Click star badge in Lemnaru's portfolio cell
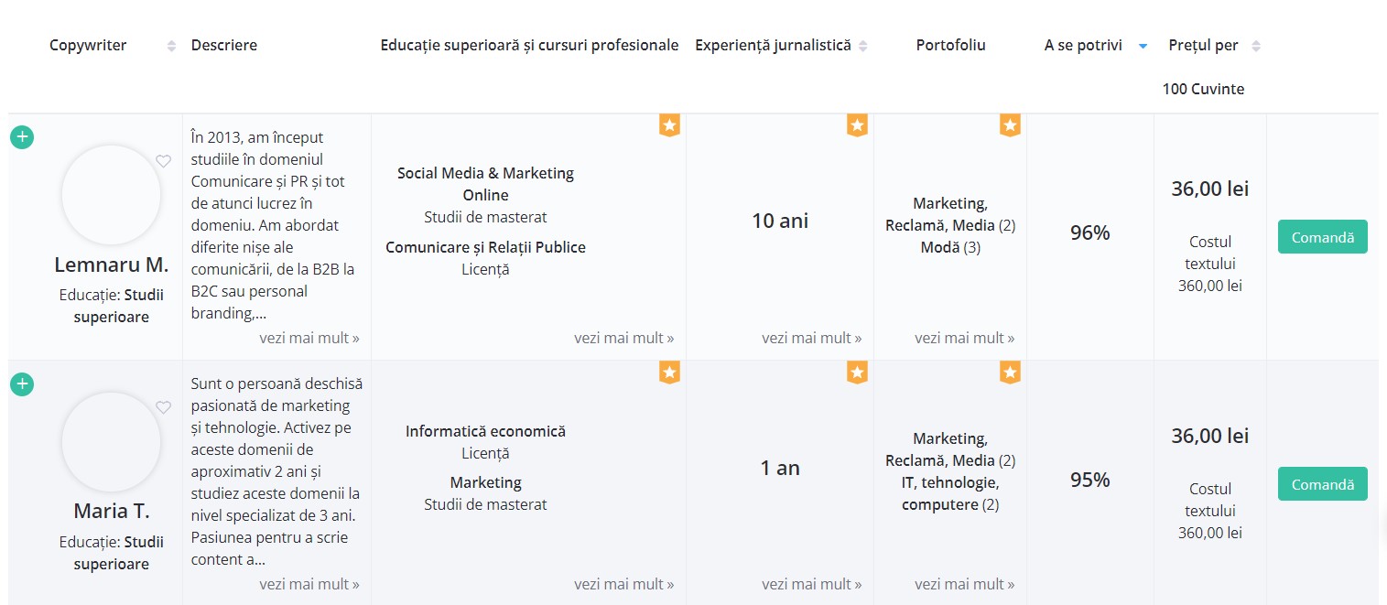1387x605 pixels. click(1010, 125)
